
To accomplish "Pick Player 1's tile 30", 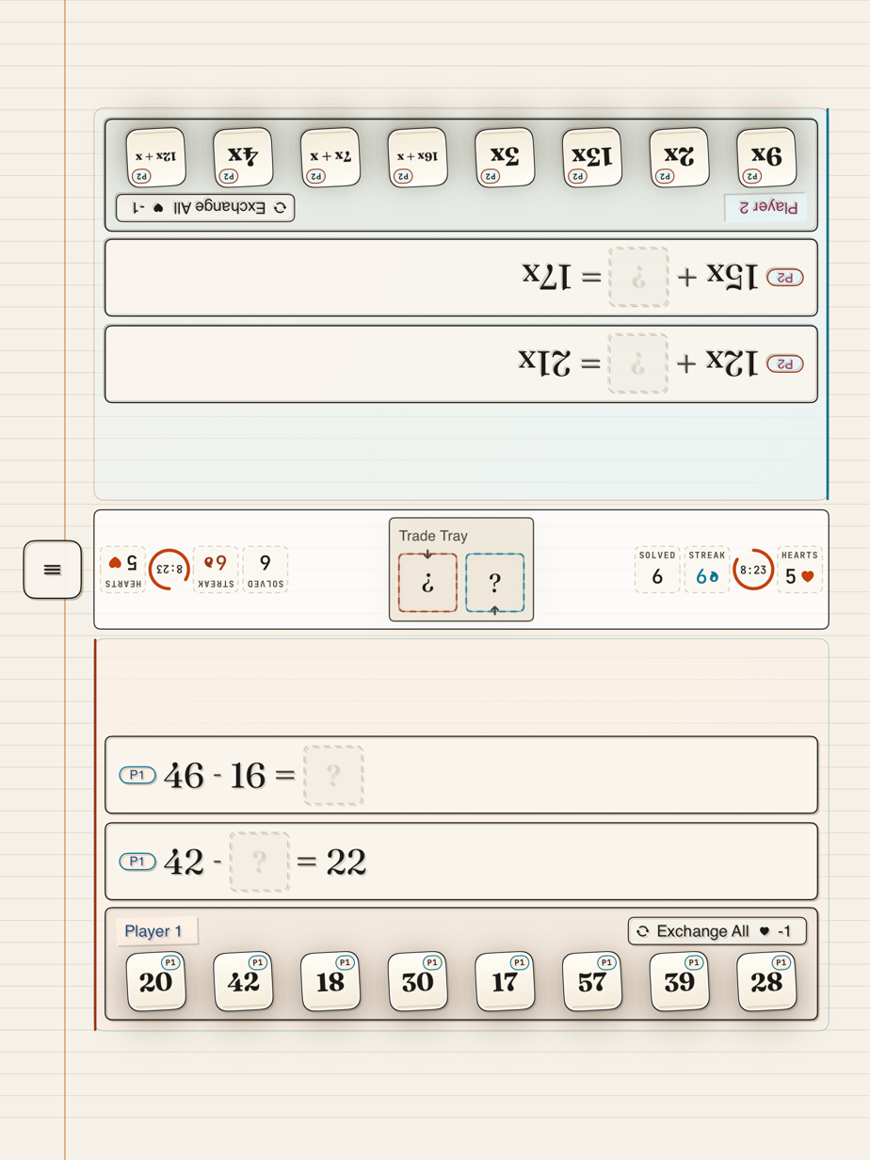I will point(418,982).
